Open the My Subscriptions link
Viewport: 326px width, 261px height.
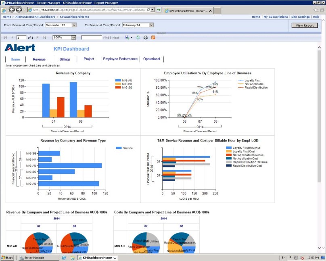[x=276, y=17]
